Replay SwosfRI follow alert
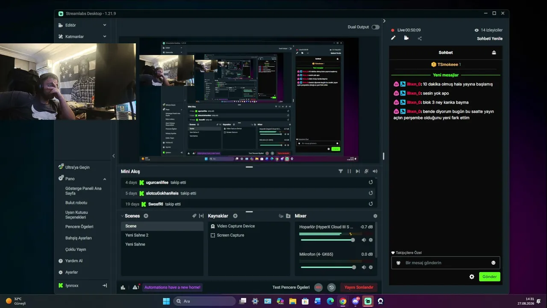 (x=371, y=204)
